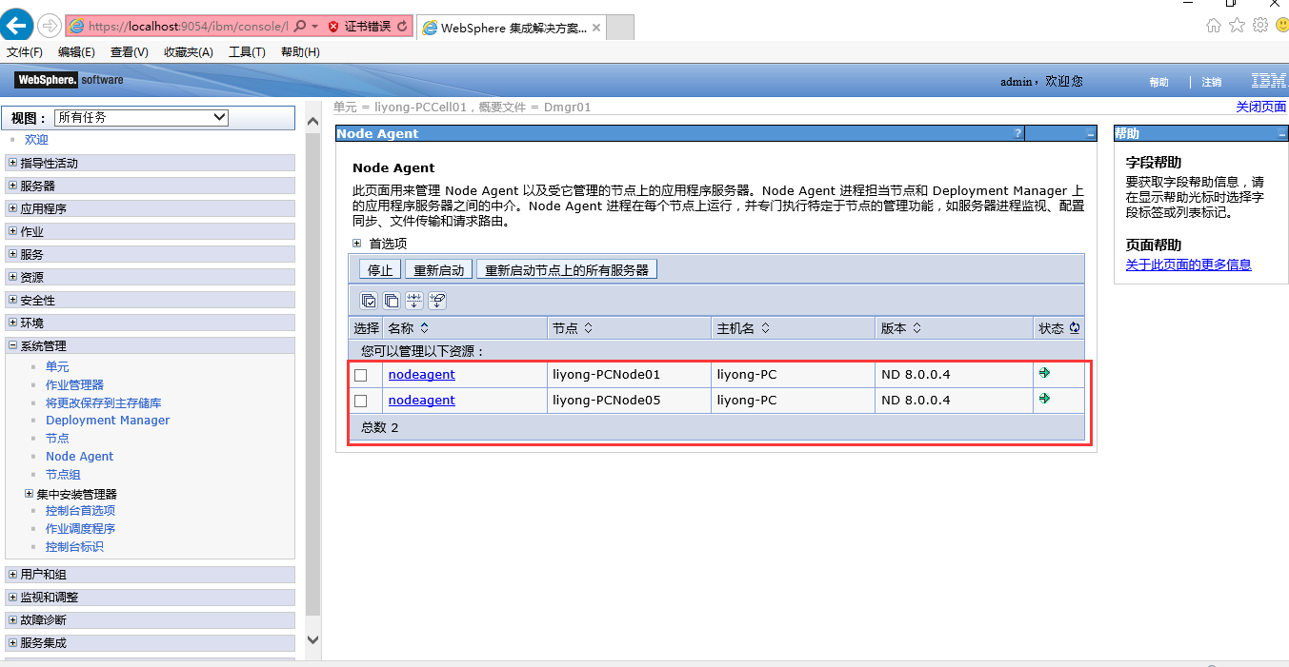1289x667 pixels.
Task: Click the address bar search magnifier icon
Action: coord(299,27)
